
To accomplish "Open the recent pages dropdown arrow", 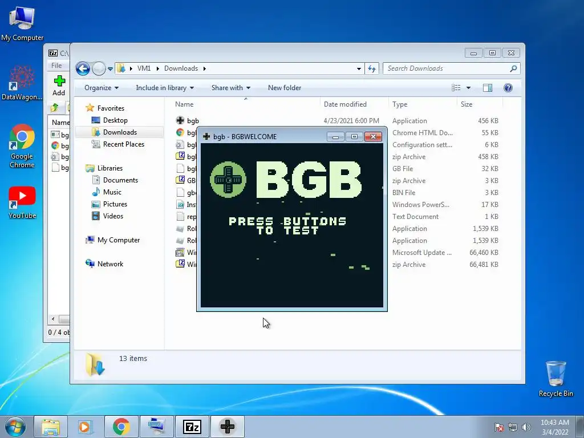I will coord(110,69).
